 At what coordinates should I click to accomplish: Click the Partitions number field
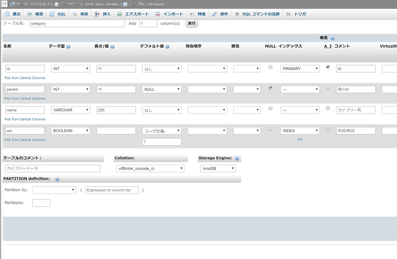point(42,203)
